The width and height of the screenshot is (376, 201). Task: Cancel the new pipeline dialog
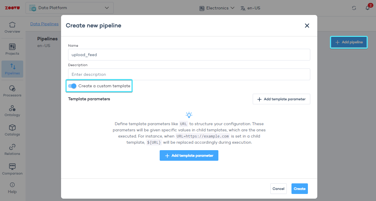point(278,188)
